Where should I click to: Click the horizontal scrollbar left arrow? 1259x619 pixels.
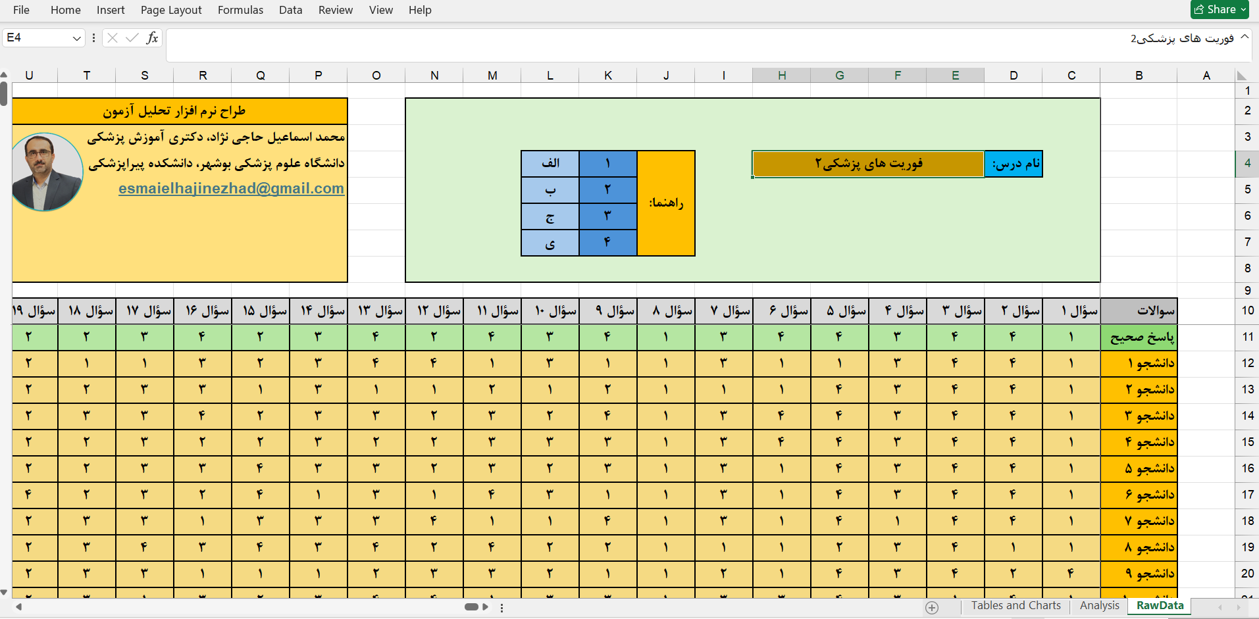coord(19,607)
